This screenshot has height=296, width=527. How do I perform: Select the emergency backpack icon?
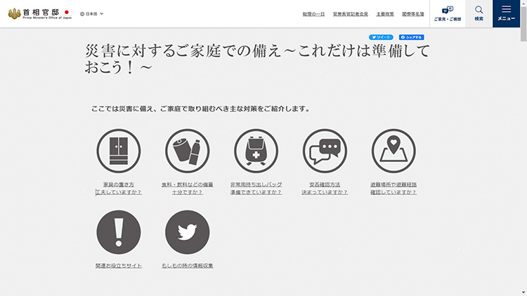256,152
